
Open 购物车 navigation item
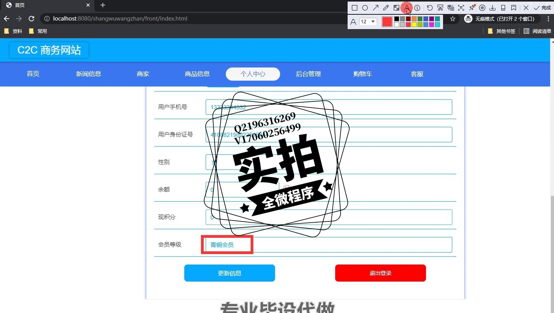(363, 74)
